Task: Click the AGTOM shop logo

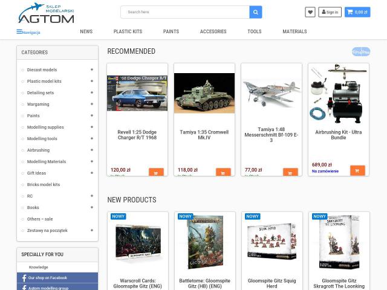Action: (47, 13)
